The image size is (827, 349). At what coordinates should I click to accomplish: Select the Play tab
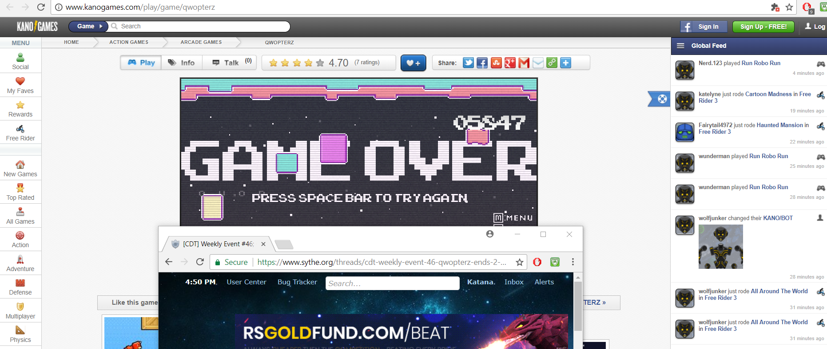[x=141, y=62]
